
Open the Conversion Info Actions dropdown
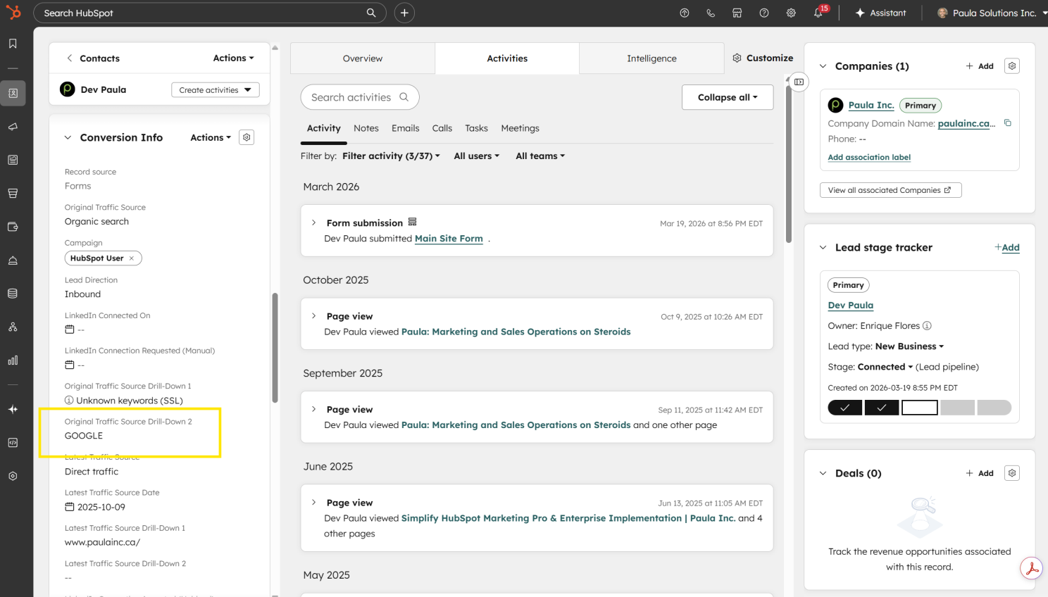pos(211,137)
